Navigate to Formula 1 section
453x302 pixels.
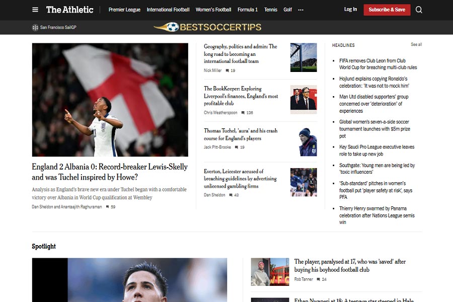(247, 10)
